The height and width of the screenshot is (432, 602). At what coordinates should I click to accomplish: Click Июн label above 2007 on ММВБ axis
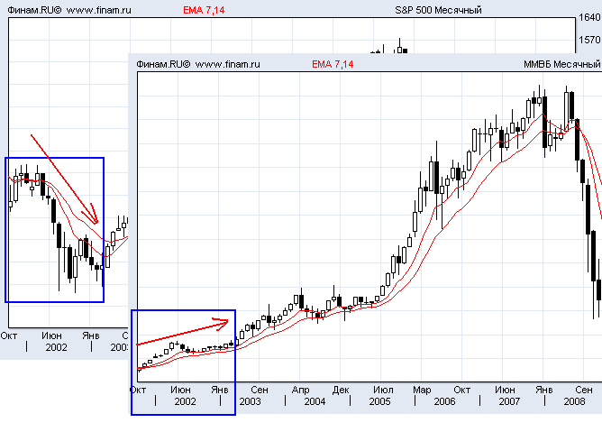505,390
